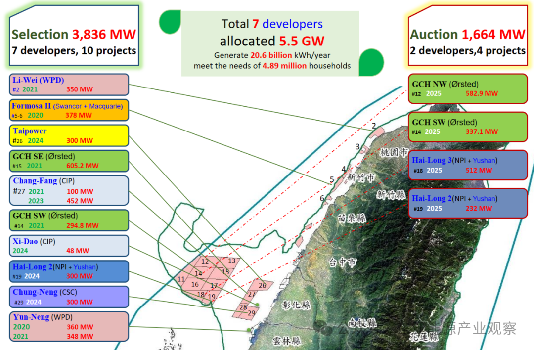Image resolution: width=534 pixels, height=350 pixels.
Task: Select the 彰化縣 map label
Action: 296,305
